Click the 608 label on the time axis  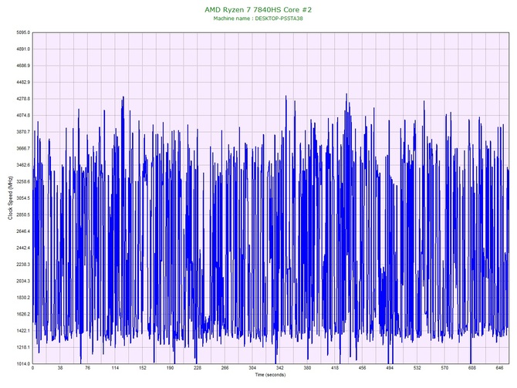point(471,368)
